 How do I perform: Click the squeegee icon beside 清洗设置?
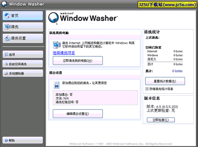(x=7, y=38)
